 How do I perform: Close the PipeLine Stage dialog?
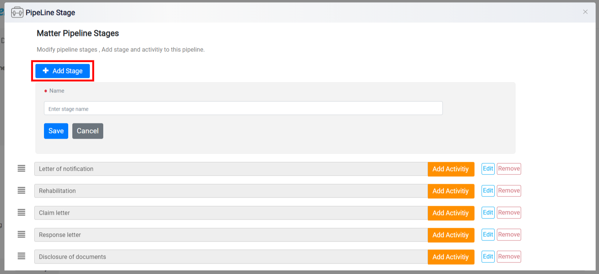585,12
